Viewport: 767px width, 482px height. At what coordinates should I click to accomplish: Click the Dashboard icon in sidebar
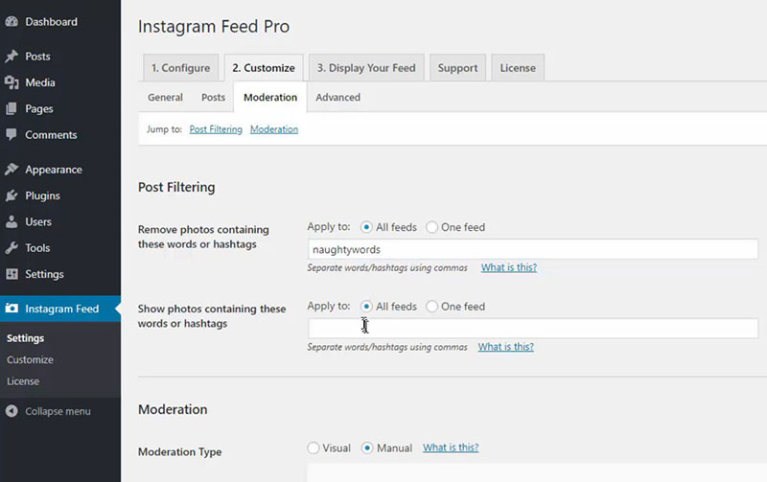click(12, 21)
